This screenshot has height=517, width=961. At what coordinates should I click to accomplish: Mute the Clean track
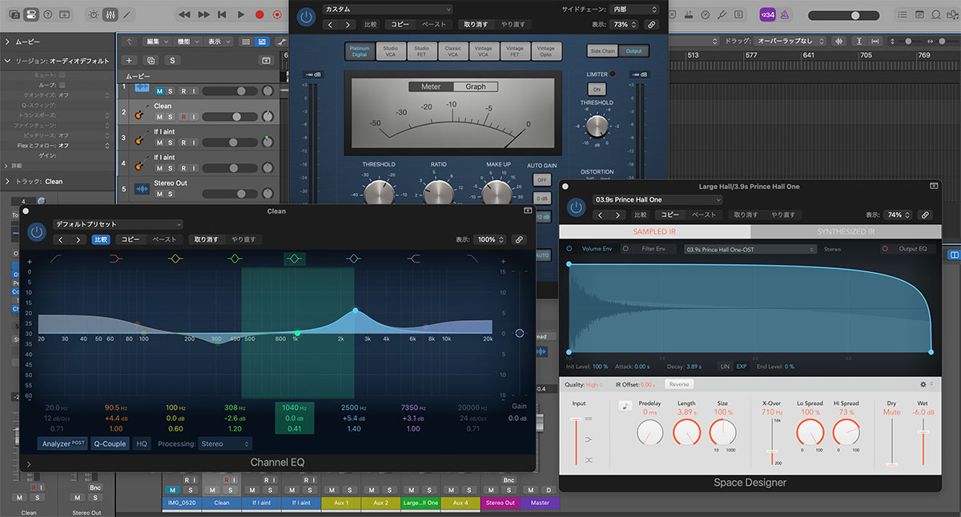tap(159, 117)
